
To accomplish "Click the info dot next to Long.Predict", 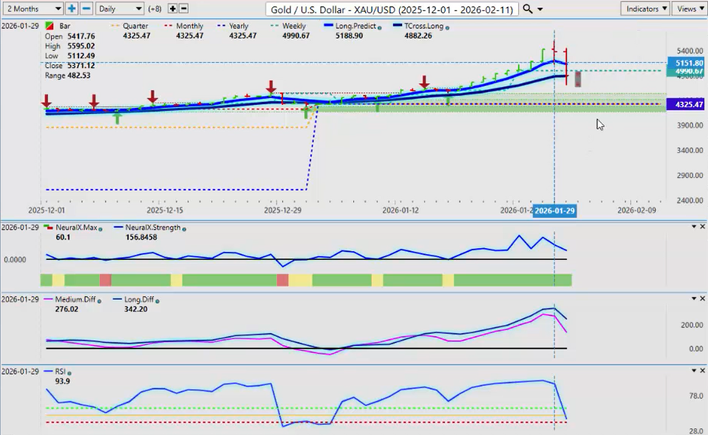I will tap(379, 27).
